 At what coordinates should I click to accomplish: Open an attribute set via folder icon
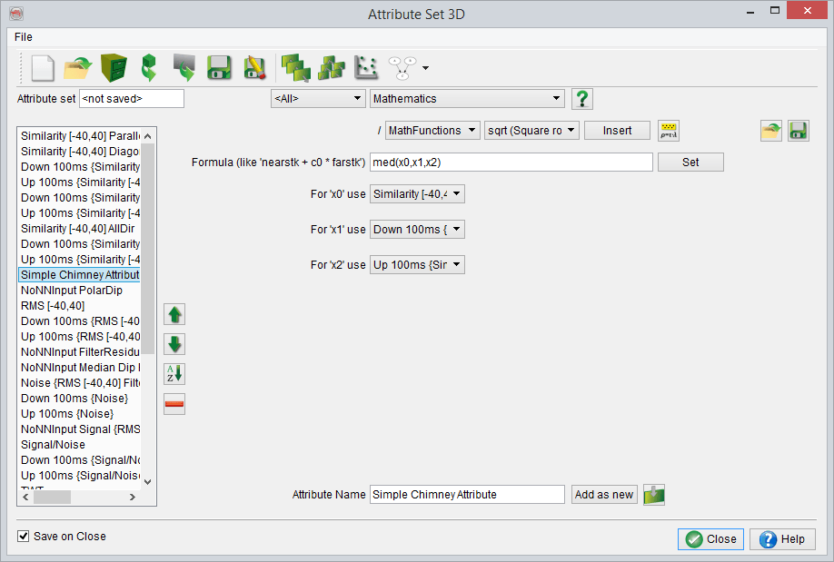pyautogui.click(x=78, y=67)
